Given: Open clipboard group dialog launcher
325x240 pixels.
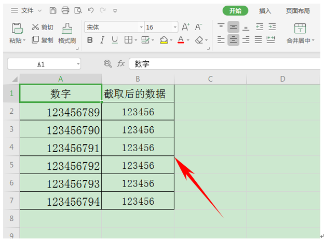Looking at the screenshot, I should click(x=77, y=49).
